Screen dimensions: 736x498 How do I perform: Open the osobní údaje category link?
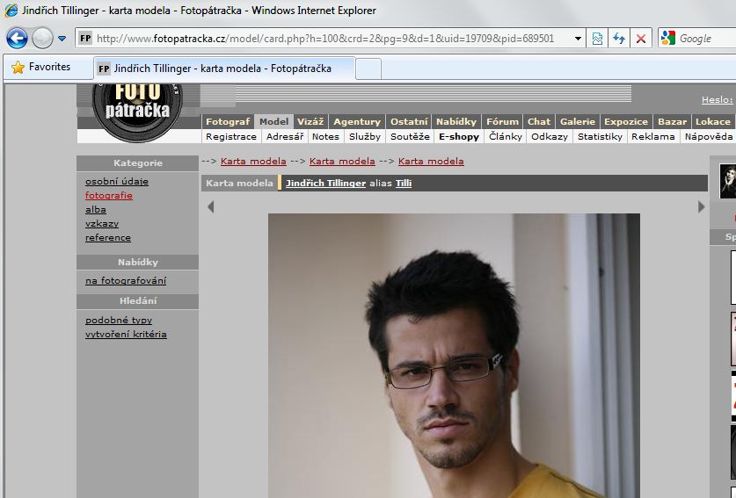coord(117,182)
